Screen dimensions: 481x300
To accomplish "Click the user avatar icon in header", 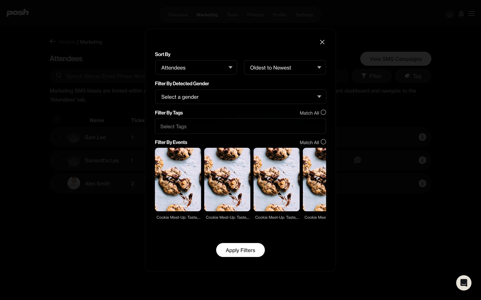I will [450, 14].
